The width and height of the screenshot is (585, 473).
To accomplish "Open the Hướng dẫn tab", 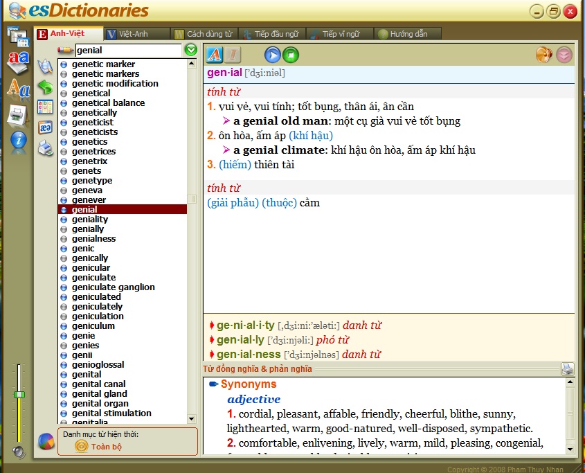I will [407, 34].
